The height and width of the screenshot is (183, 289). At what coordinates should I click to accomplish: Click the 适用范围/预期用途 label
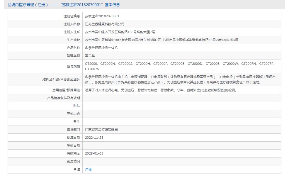pyautogui.click(x=66, y=90)
